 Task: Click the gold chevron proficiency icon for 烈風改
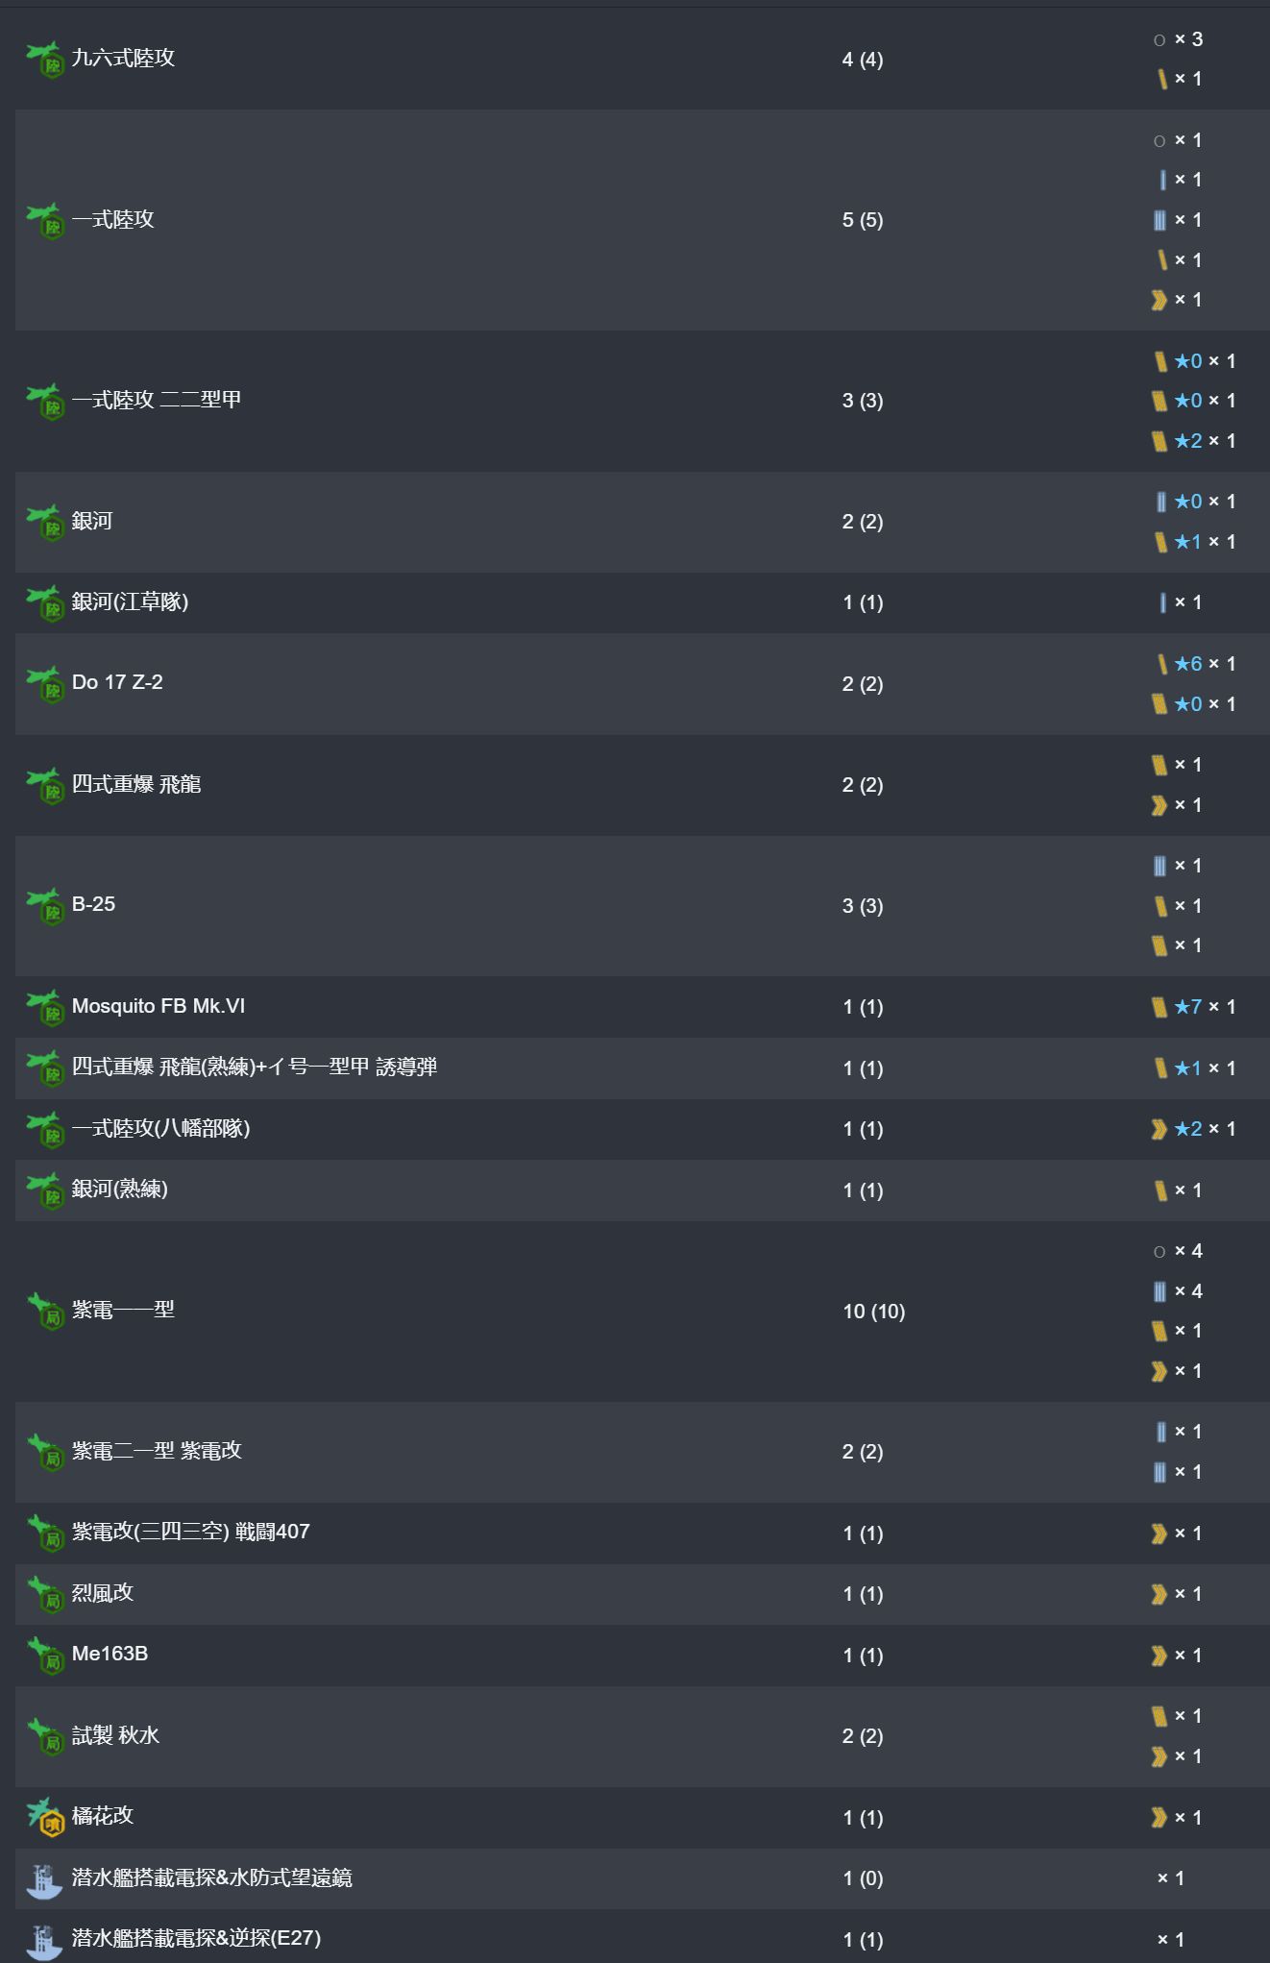coord(1160,1594)
